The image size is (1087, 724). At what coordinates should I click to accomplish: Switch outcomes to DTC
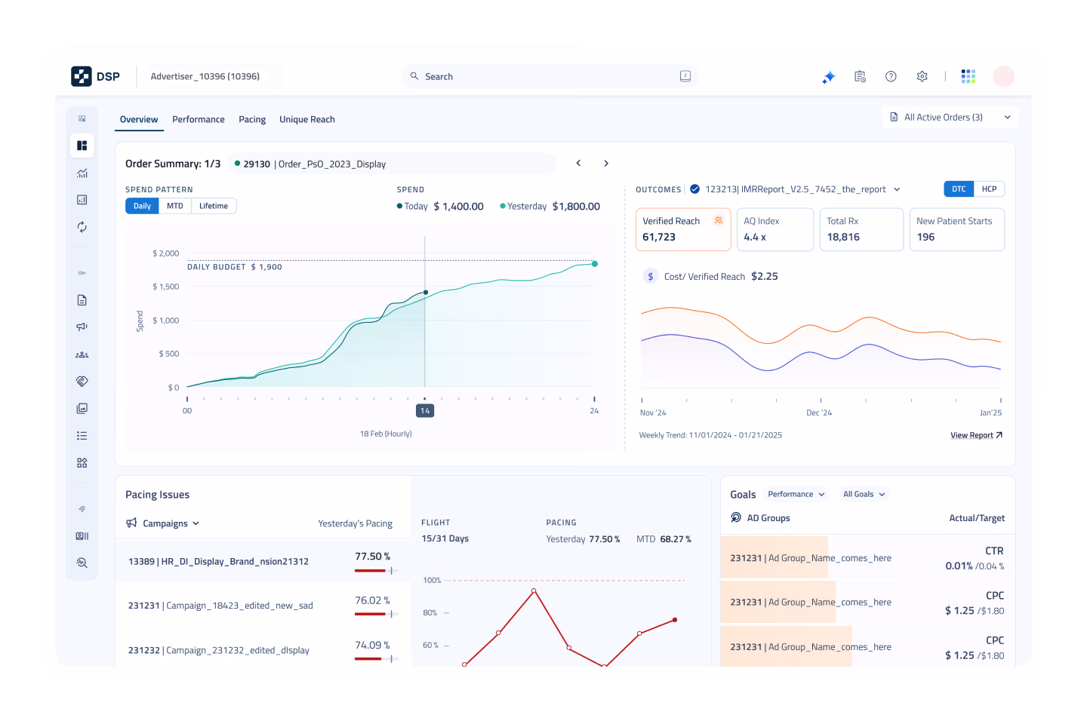coord(959,189)
